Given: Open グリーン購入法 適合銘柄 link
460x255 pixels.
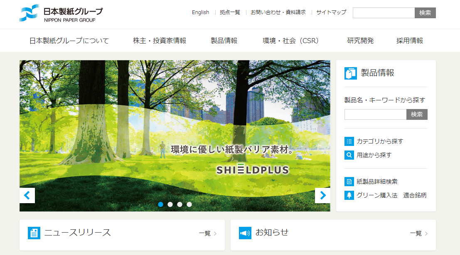Looking at the screenshot, I should point(392,195).
